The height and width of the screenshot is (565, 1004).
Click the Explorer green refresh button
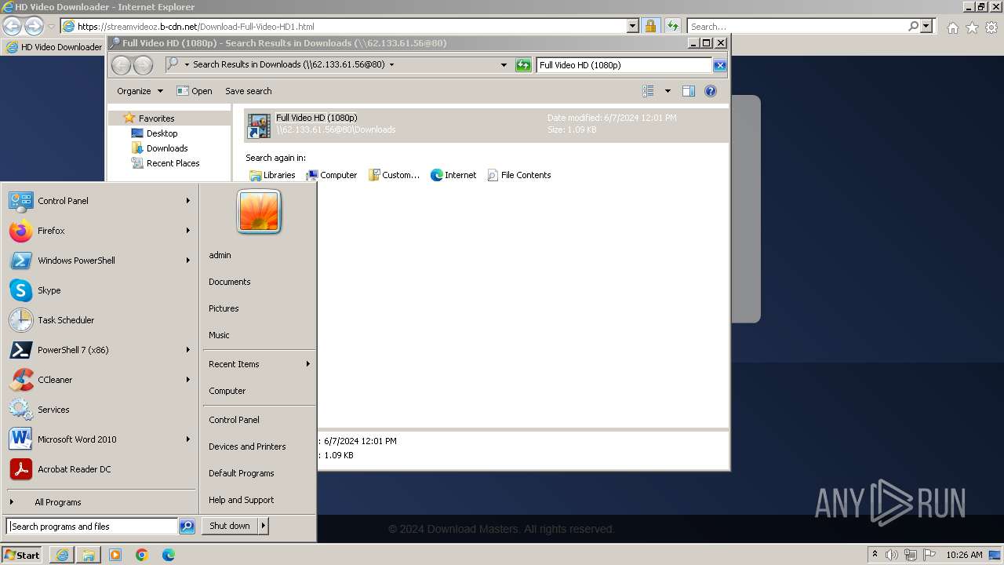[523, 65]
